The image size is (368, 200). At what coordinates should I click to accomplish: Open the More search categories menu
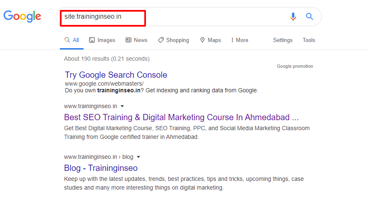click(x=240, y=40)
